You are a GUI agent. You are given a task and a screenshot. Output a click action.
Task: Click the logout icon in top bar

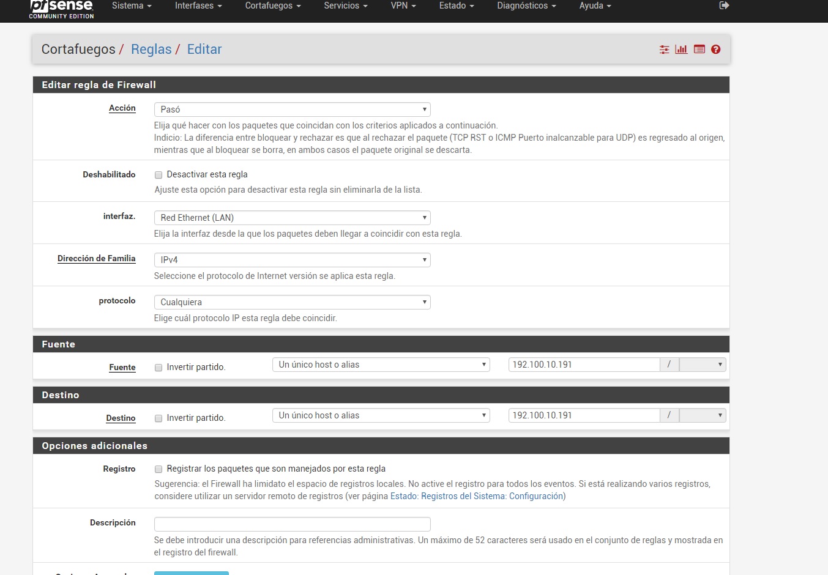(724, 6)
